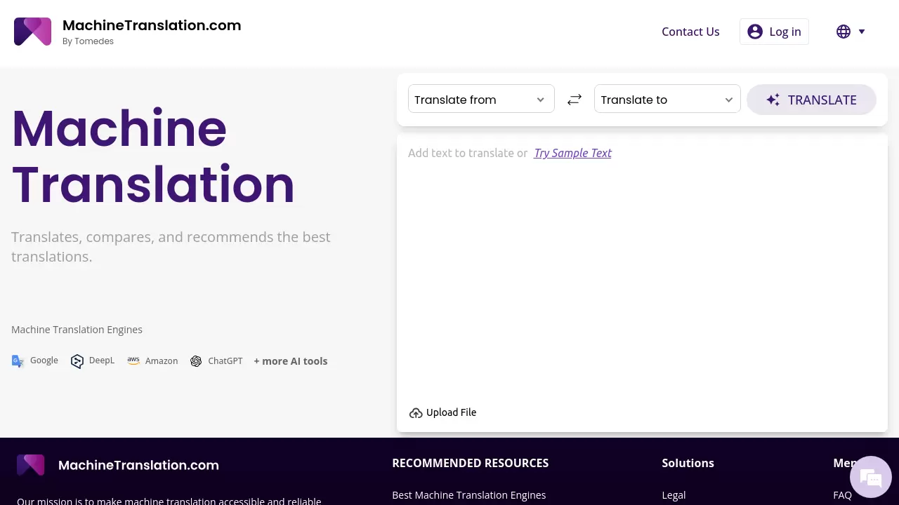Expand the Translate from dropdown

[x=481, y=99]
